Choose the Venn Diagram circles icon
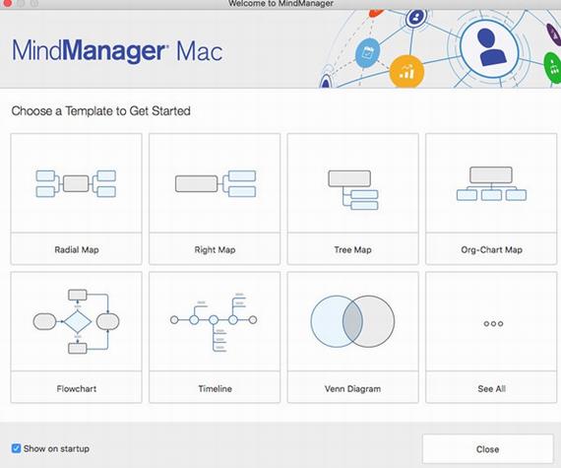The image size is (561, 468). click(352, 321)
